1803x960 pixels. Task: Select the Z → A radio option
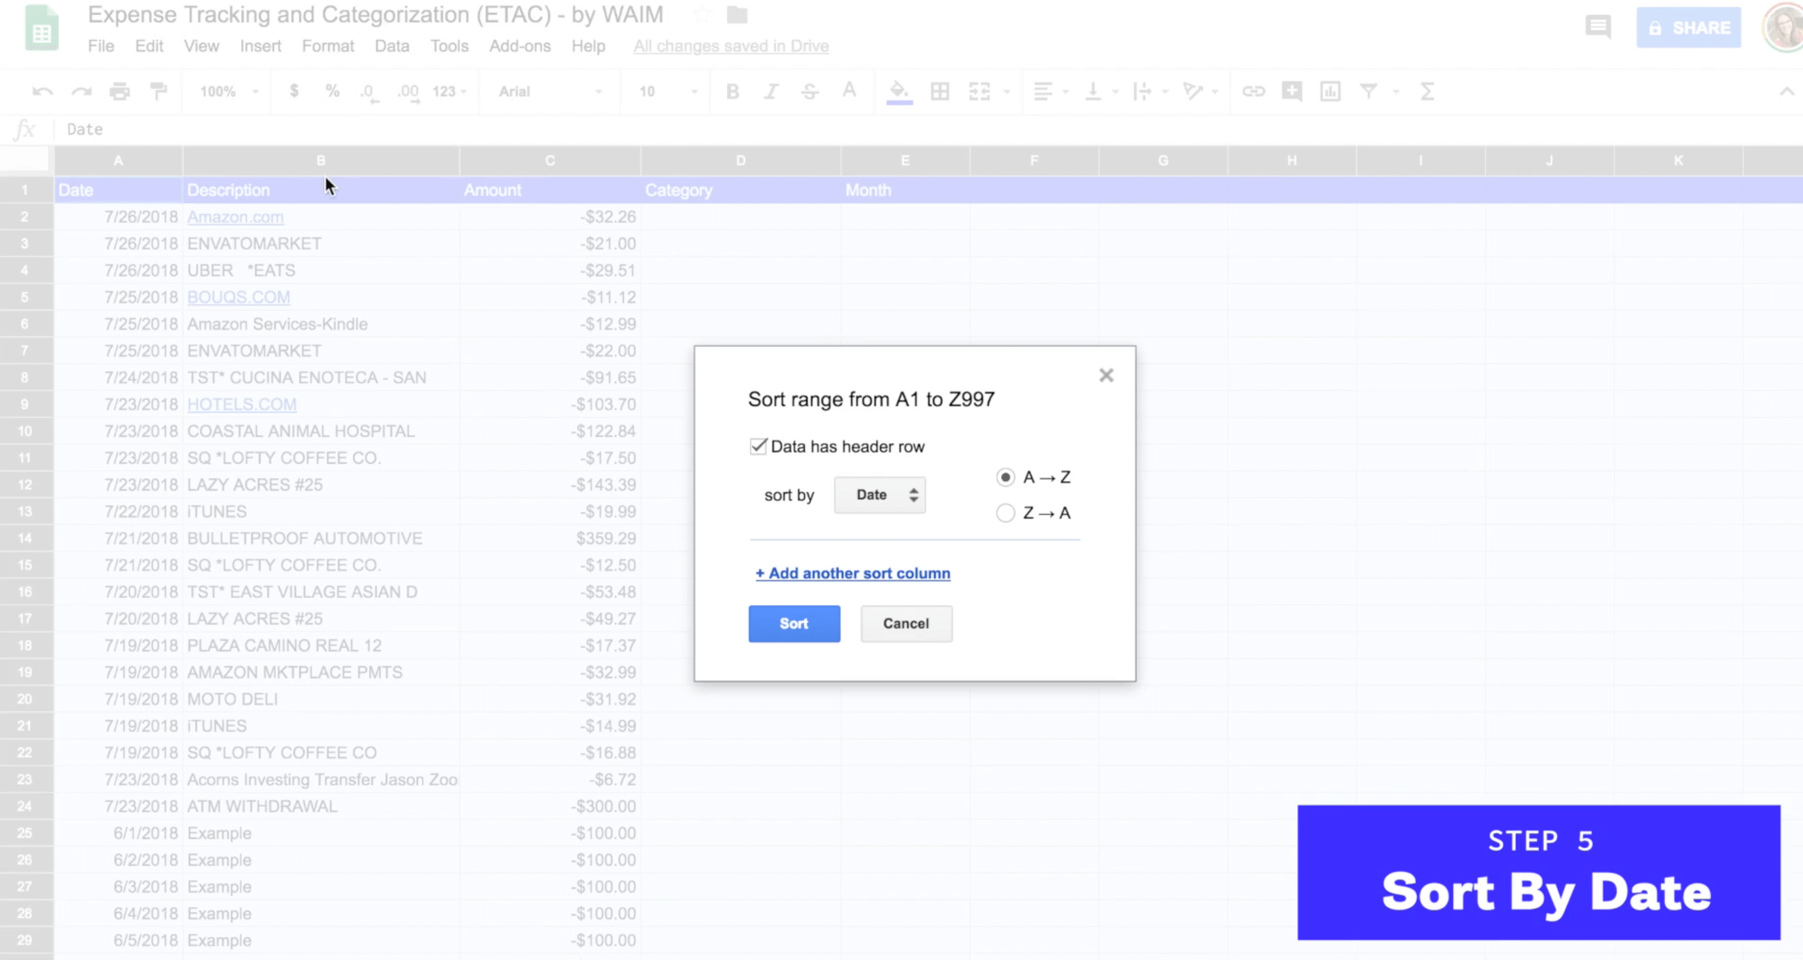(1005, 513)
